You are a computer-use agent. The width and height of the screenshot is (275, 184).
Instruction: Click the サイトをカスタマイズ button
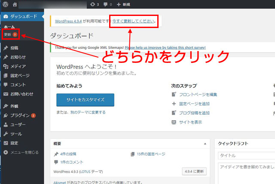[85, 100]
